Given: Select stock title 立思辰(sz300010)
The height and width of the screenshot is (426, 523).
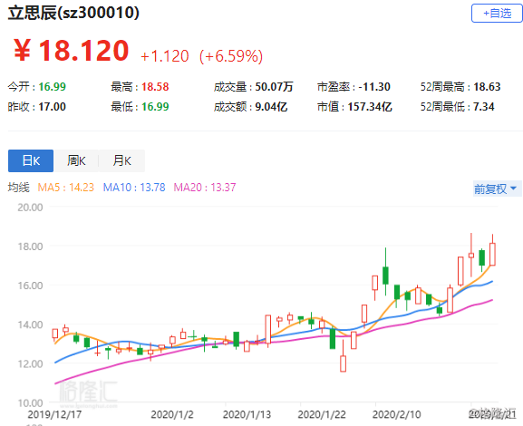Looking at the screenshot, I should [x=73, y=13].
